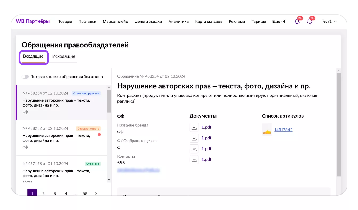Open the Тарифы menu

(x=259, y=22)
